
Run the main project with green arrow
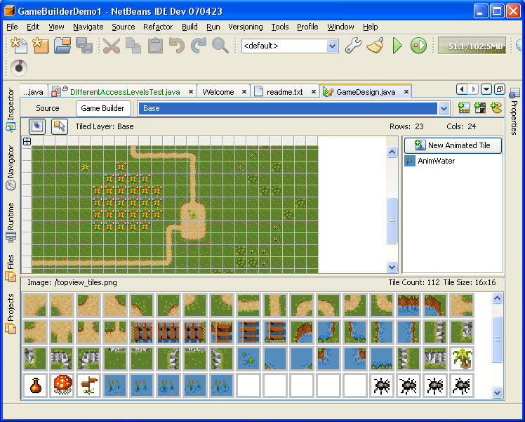click(x=397, y=46)
